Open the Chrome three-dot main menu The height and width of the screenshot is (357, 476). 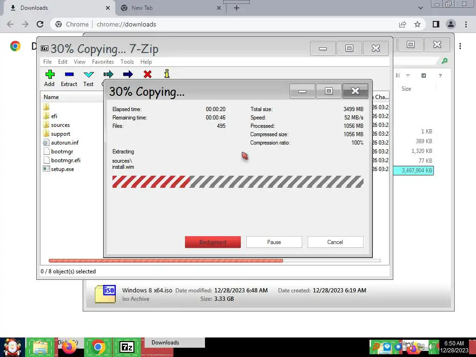466,24
